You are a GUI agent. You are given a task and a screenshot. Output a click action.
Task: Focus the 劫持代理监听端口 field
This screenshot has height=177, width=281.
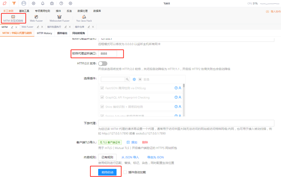(108, 53)
